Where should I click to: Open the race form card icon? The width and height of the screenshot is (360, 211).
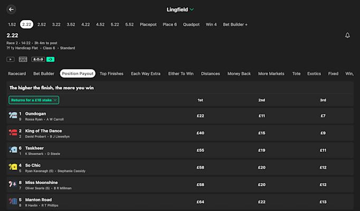click(x=23, y=60)
